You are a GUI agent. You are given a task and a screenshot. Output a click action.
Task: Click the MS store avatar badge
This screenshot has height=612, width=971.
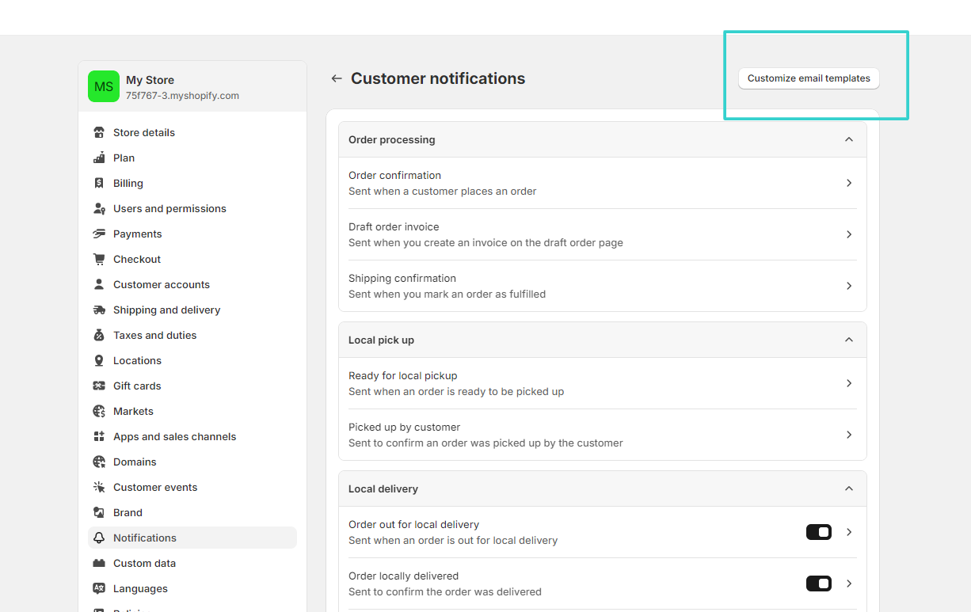pyautogui.click(x=103, y=86)
